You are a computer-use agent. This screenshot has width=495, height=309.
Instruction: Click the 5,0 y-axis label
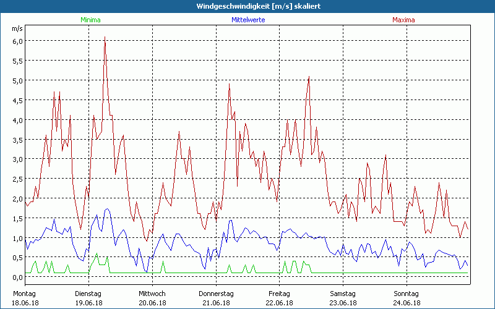point(17,80)
